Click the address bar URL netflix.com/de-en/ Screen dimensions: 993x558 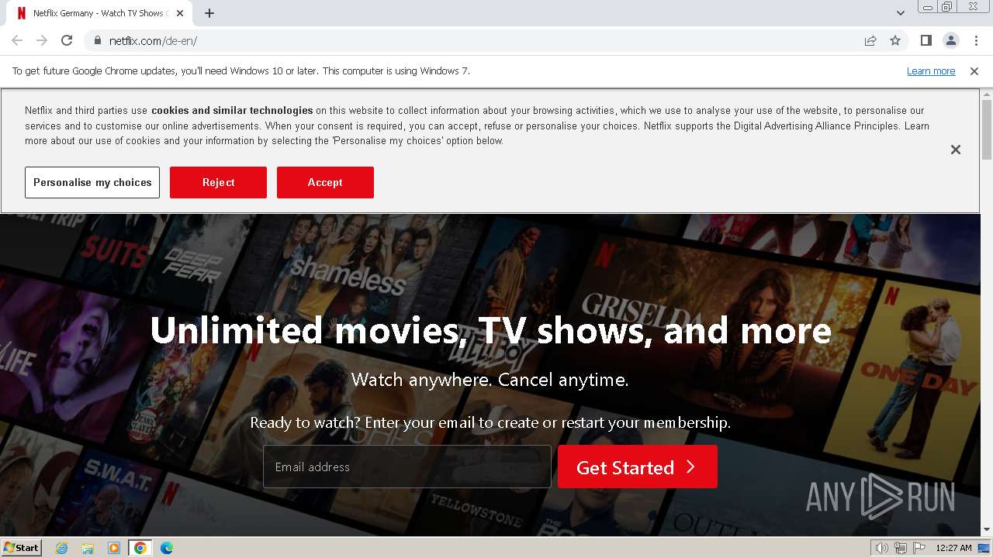(153, 40)
